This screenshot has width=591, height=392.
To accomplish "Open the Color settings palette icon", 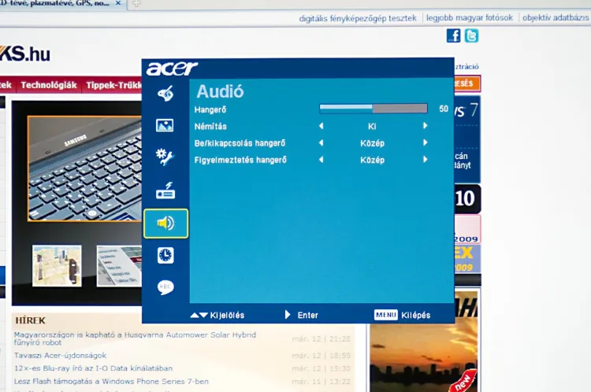I will (165, 94).
